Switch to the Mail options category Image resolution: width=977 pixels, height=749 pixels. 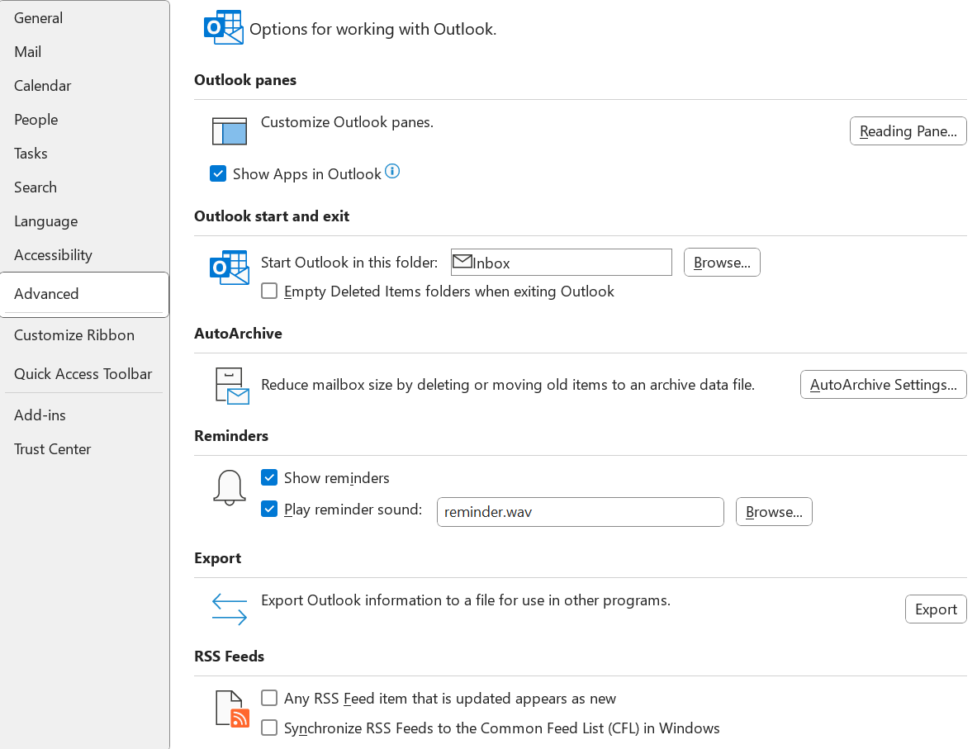click(x=85, y=52)
